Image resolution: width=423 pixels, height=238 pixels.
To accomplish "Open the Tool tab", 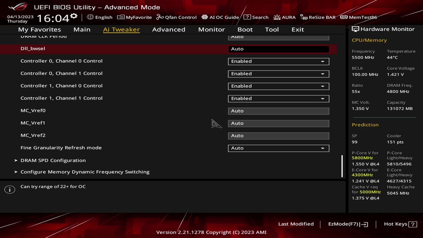I will click(272, 29).
